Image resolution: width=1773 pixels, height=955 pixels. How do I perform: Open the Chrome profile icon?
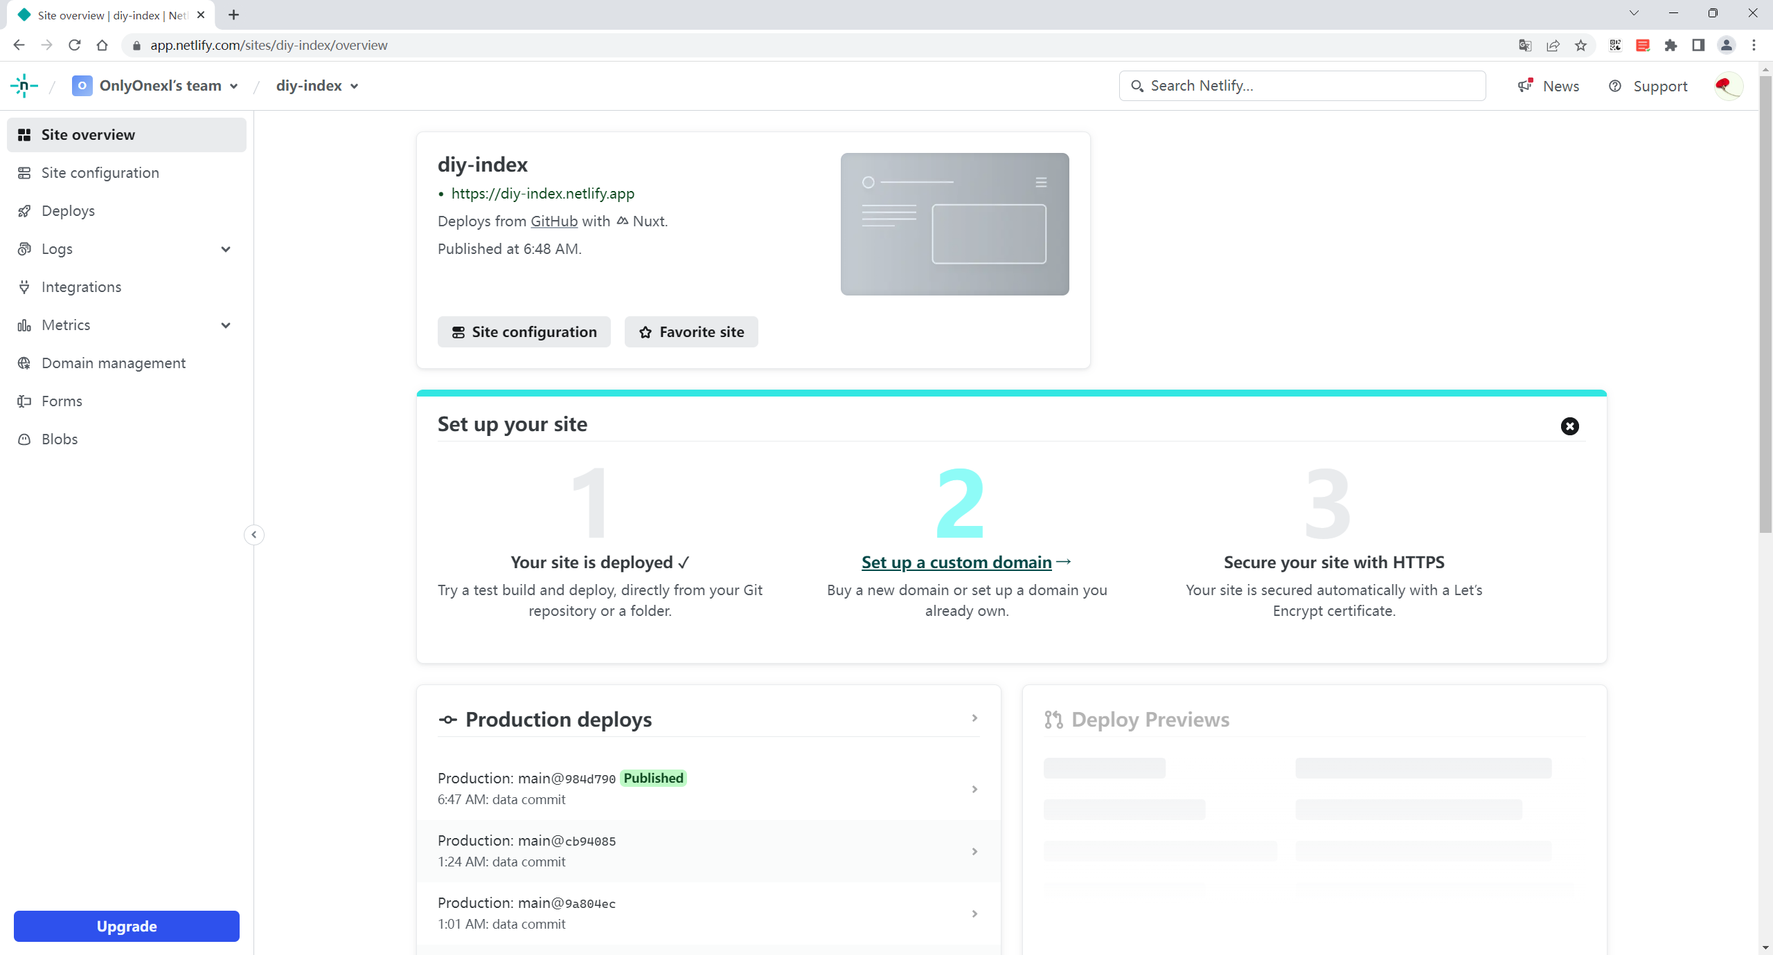pos(1726,46)
